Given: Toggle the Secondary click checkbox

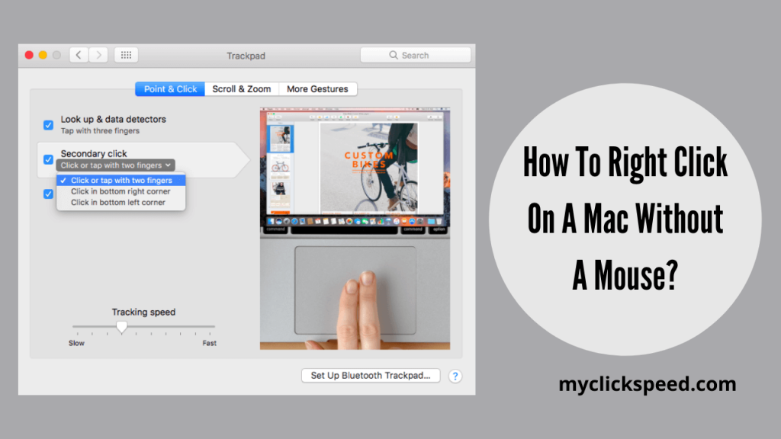Looking at the screenshot, I should coord(49,159).
